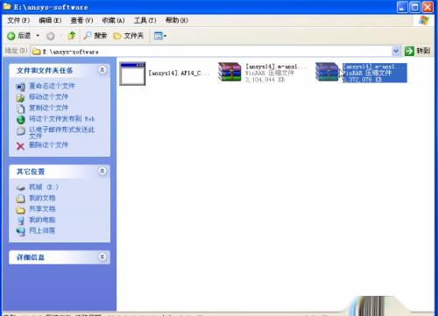The height and width of the screenshot is (316, 438).
Task: Expand the 详细信息 panel
Action: click(x=102, y=256)
